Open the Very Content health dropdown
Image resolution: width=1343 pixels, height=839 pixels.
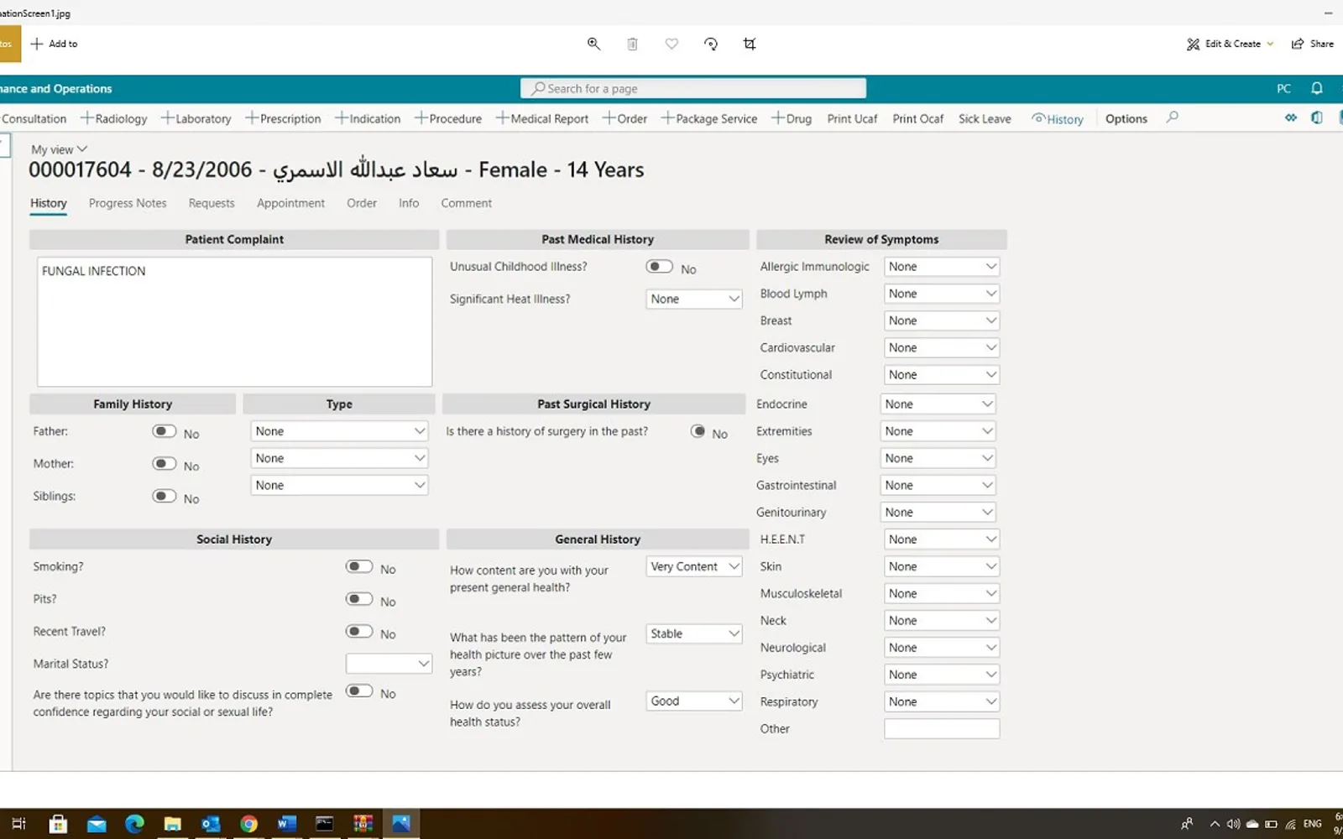click(694, 566)
